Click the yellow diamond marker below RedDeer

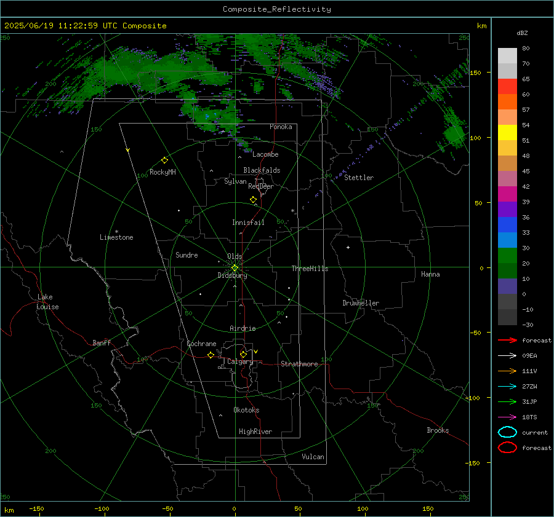[254, 200]
